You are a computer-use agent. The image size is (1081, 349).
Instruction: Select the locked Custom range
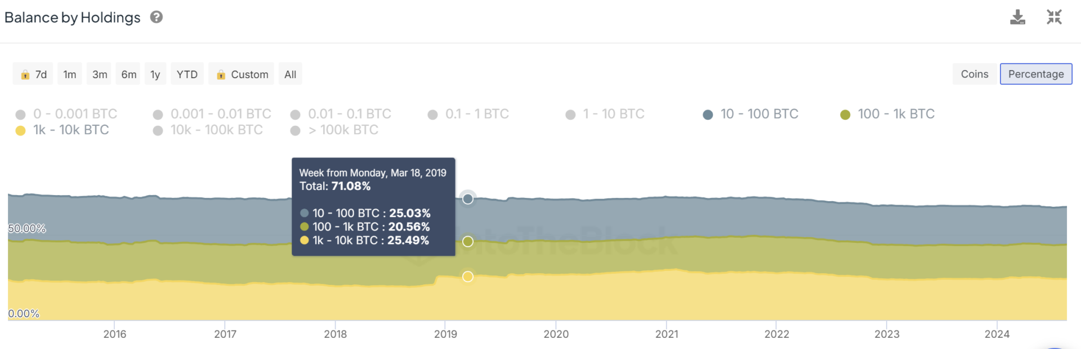pos(242,74)
